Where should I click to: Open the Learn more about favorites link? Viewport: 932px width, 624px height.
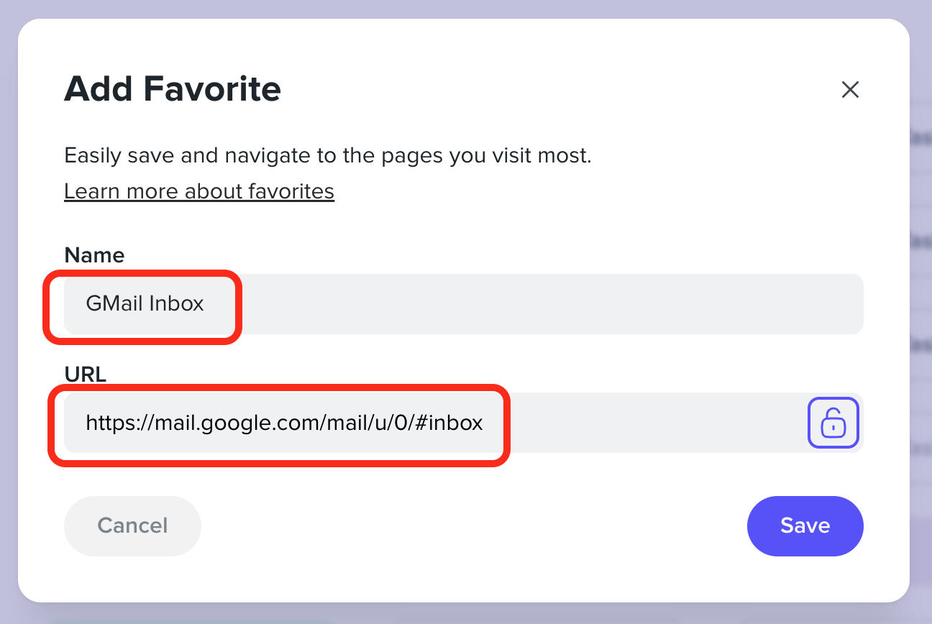[x=199, y=191]
